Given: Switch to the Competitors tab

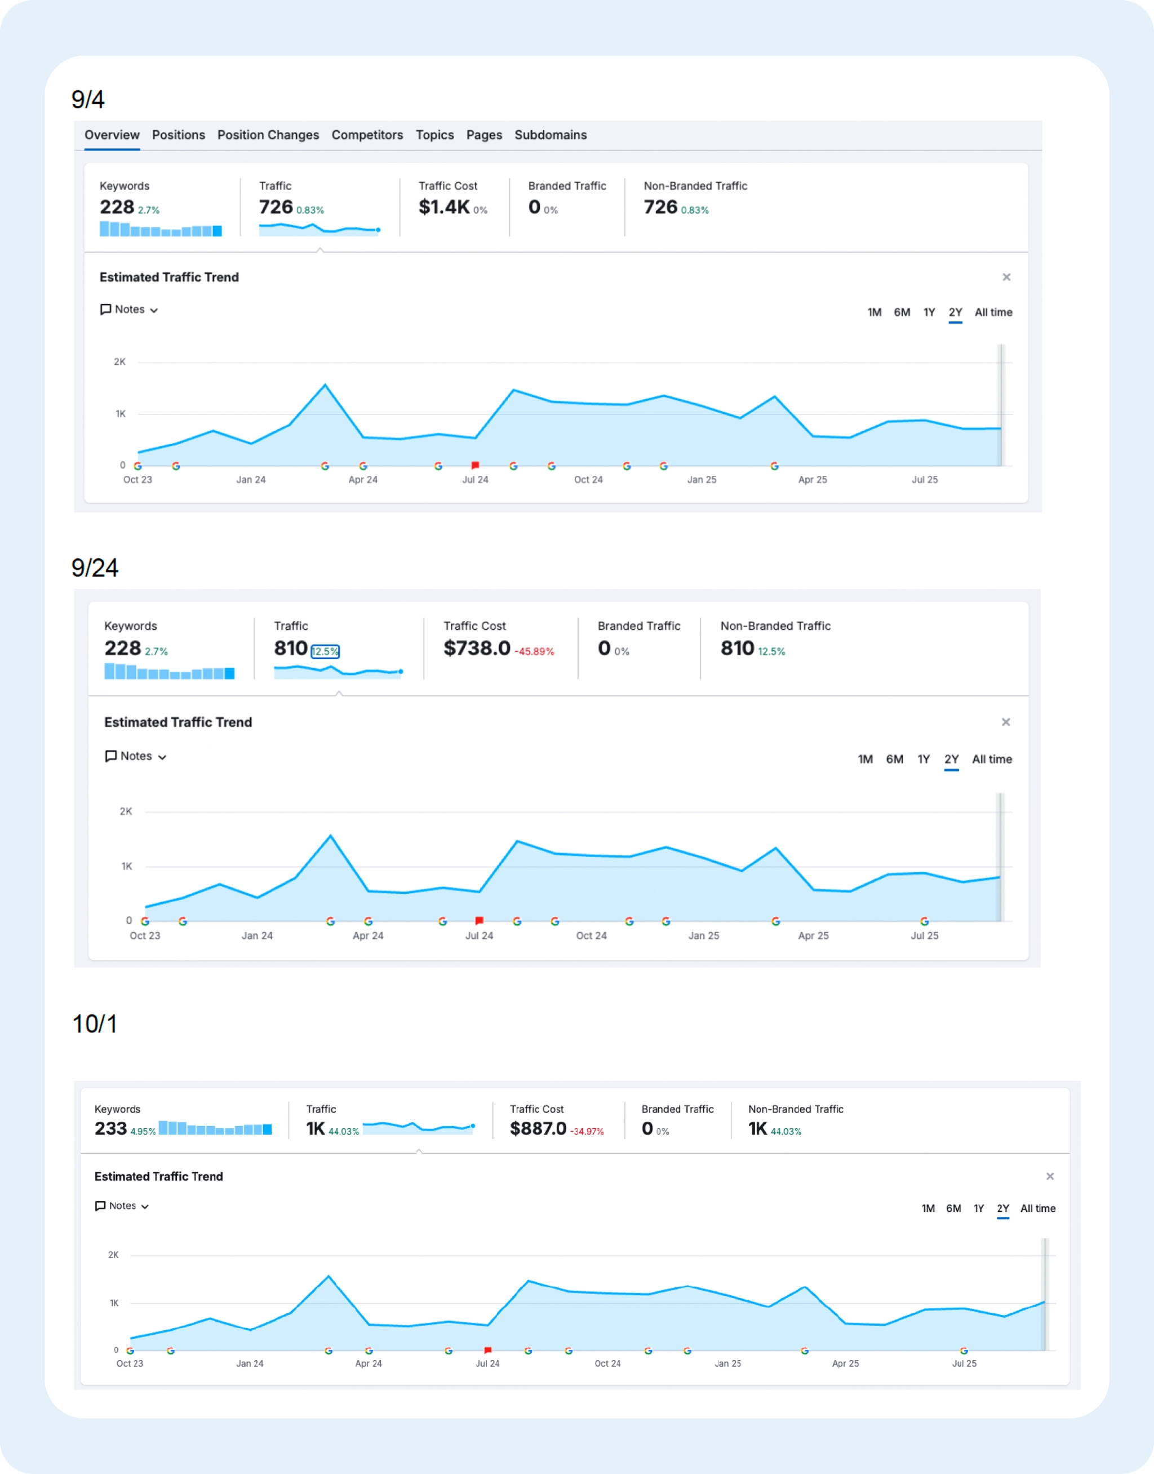Looking at the screenshot, I should [367, 135].
